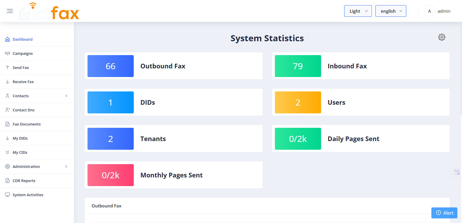This screenshot has height=223, width=462.
Task: Expand the Contacts submenu chevron
Action: [x=66, y=96]
